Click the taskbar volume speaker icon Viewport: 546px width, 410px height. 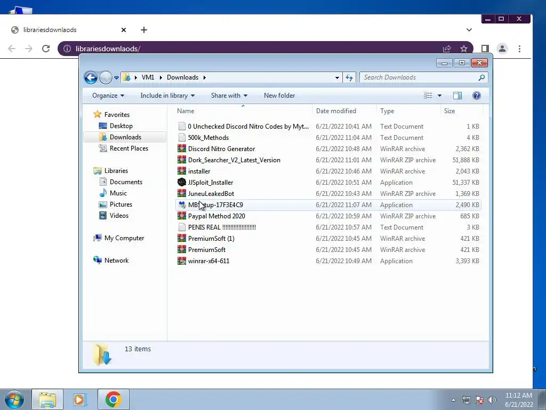click(x=492, y=400)
